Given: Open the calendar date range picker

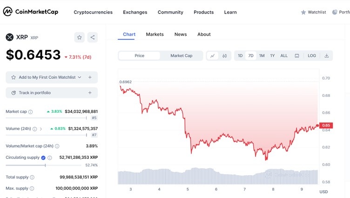Looking at the screenshot, I should [x=297, y=56].
